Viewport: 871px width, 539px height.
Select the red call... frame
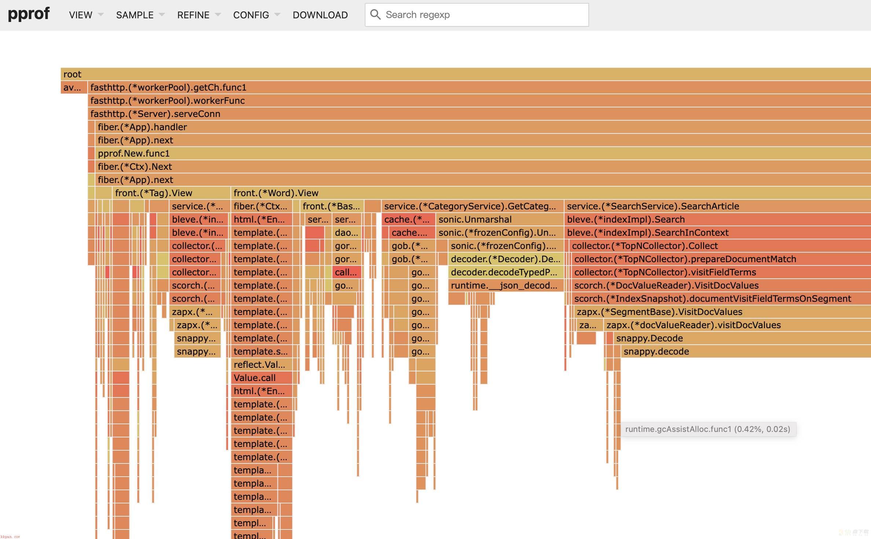pyautogui.click(x=346, y=272)
